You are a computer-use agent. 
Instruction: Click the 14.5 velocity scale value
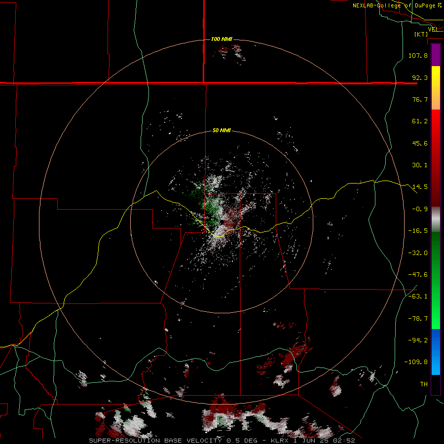[x=420, y=187]
